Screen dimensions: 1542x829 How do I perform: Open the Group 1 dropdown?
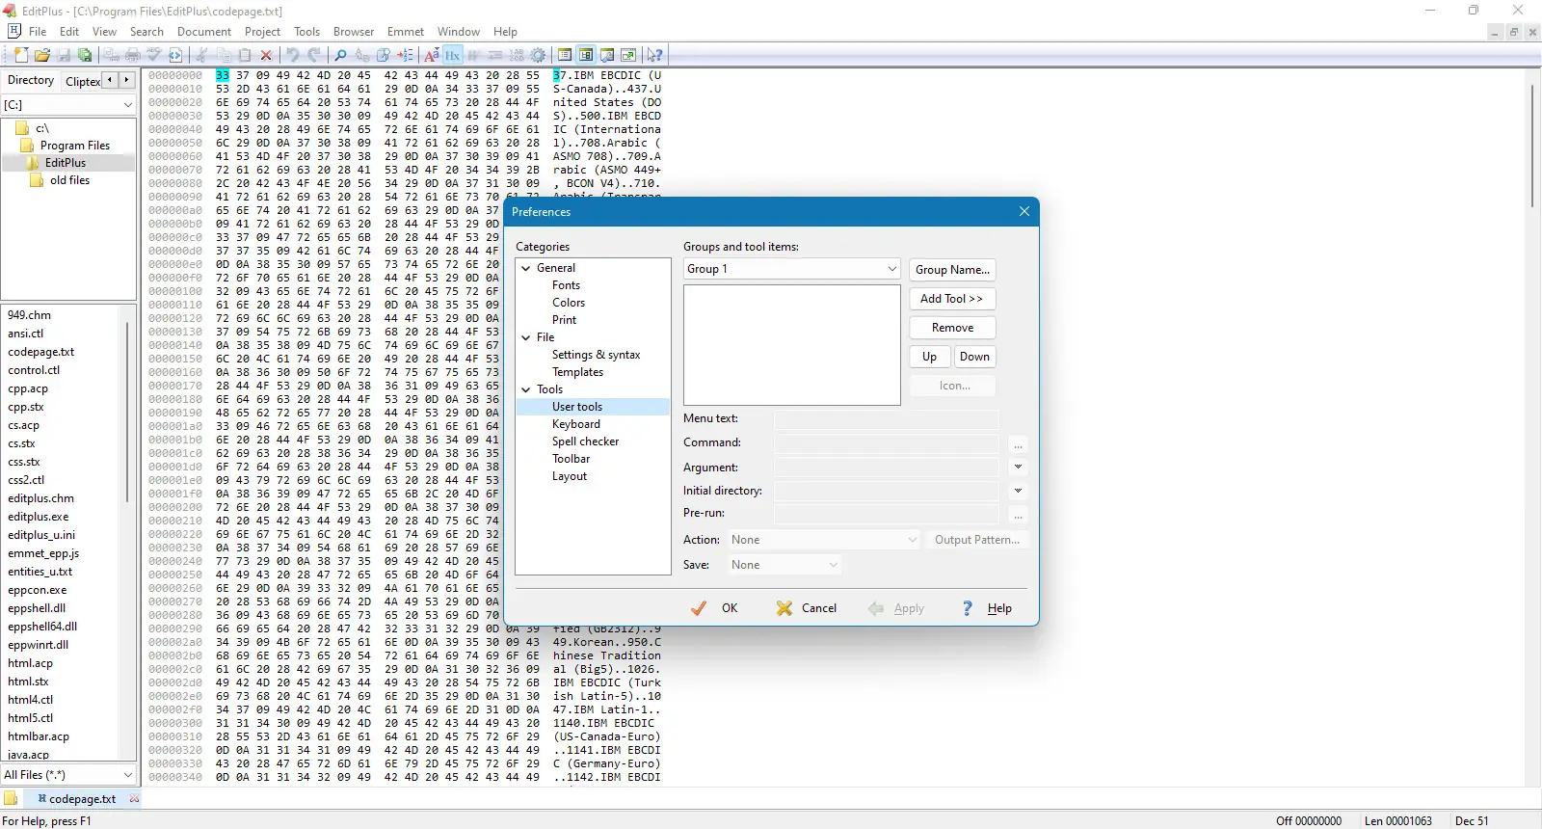click(891, 269)
